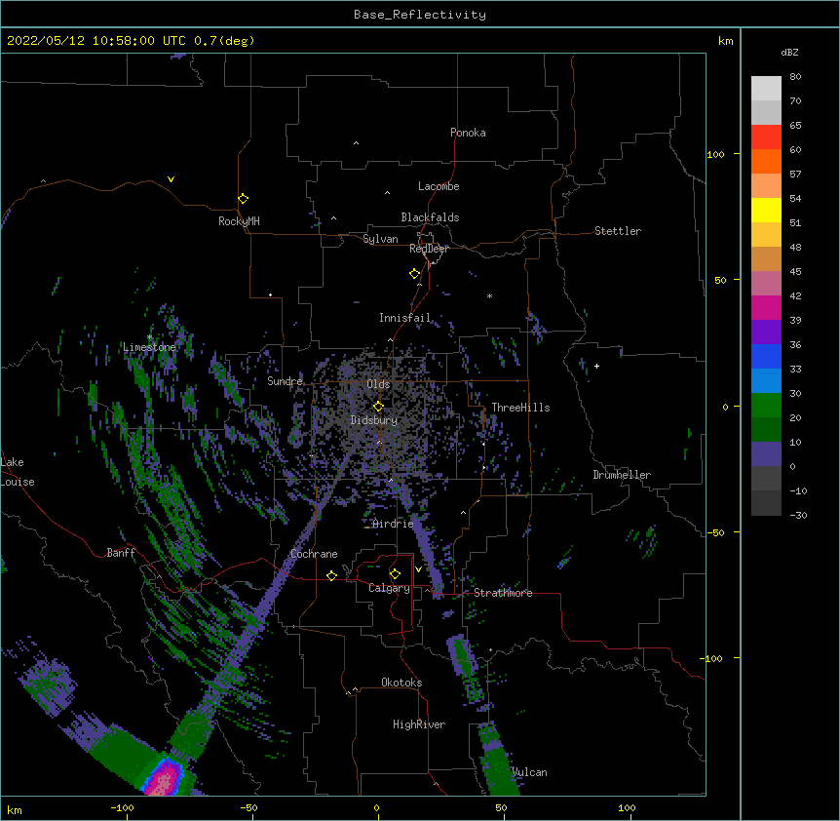Click the yellow diamond marker south of RedDeer

[x=414, y=273]
